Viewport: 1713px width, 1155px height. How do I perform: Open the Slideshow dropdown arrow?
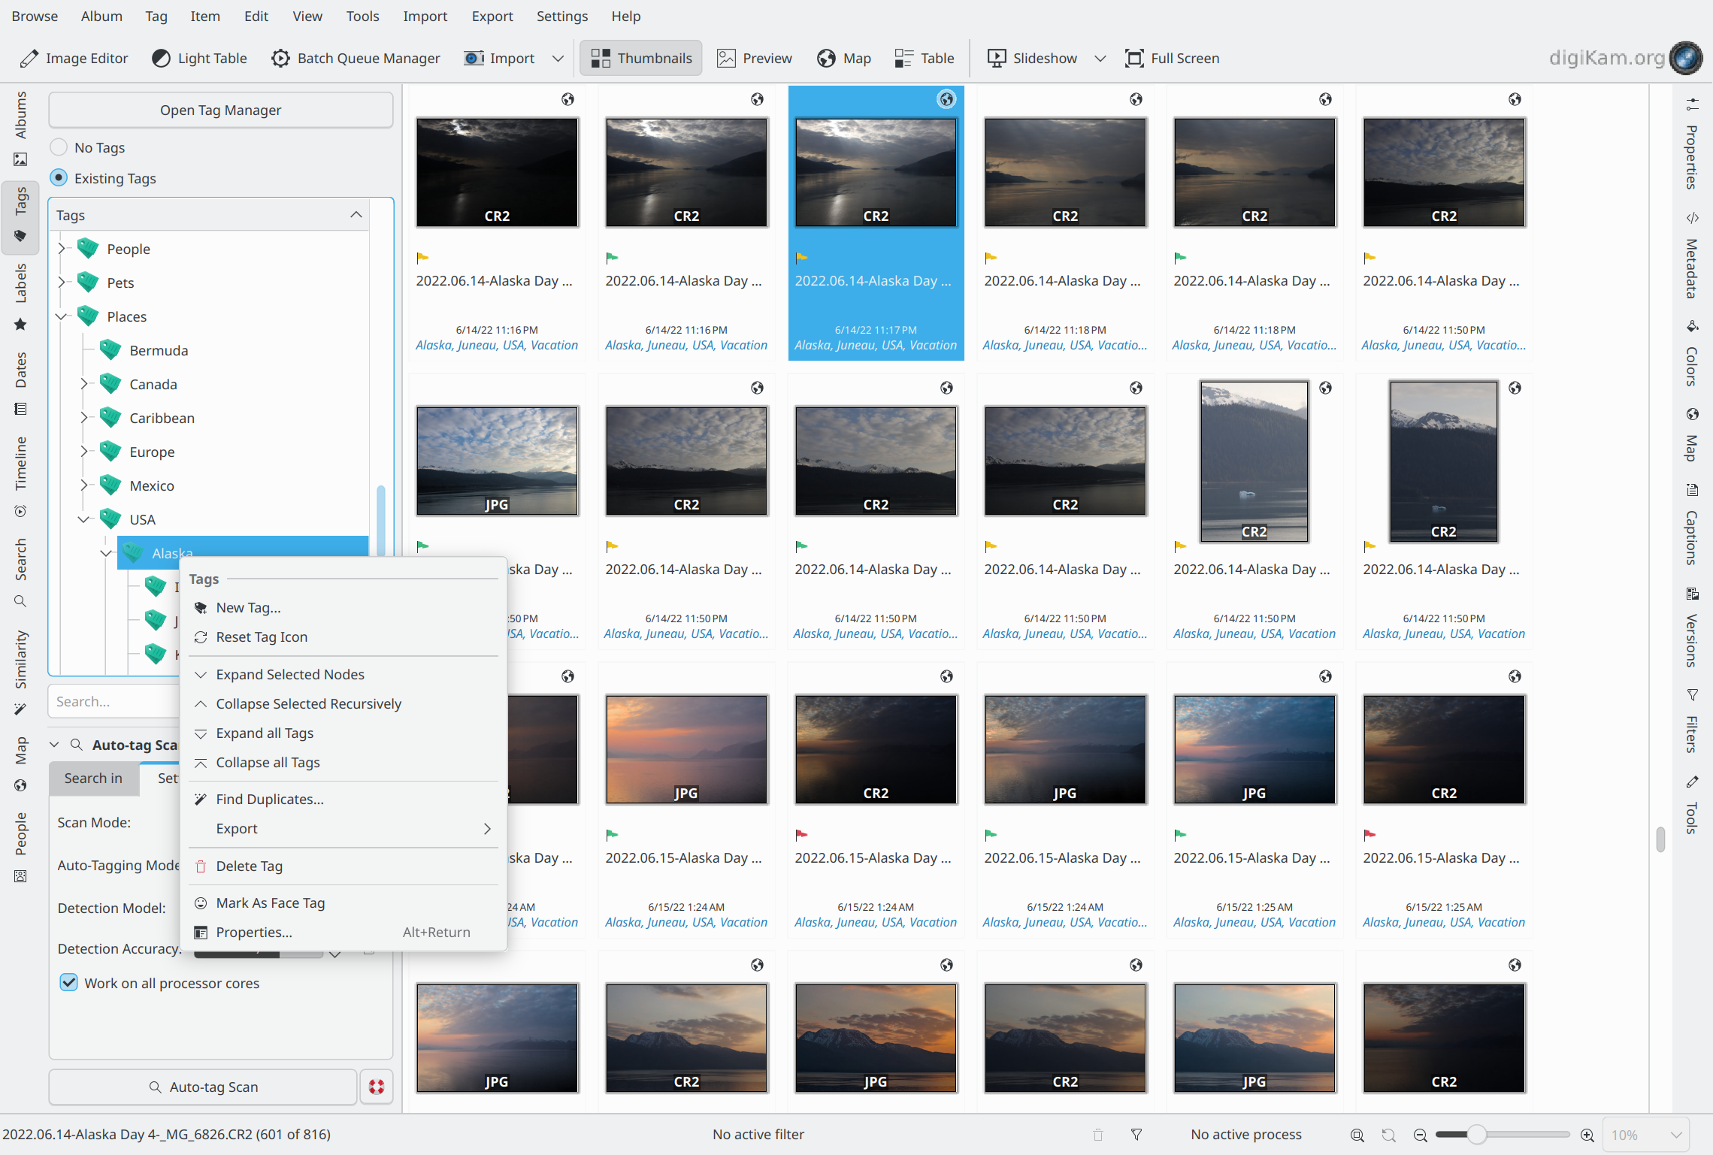click(1100, 58)
